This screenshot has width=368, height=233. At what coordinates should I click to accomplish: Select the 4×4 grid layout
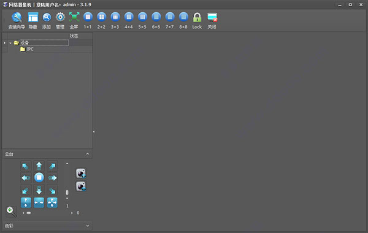point(129,21)
